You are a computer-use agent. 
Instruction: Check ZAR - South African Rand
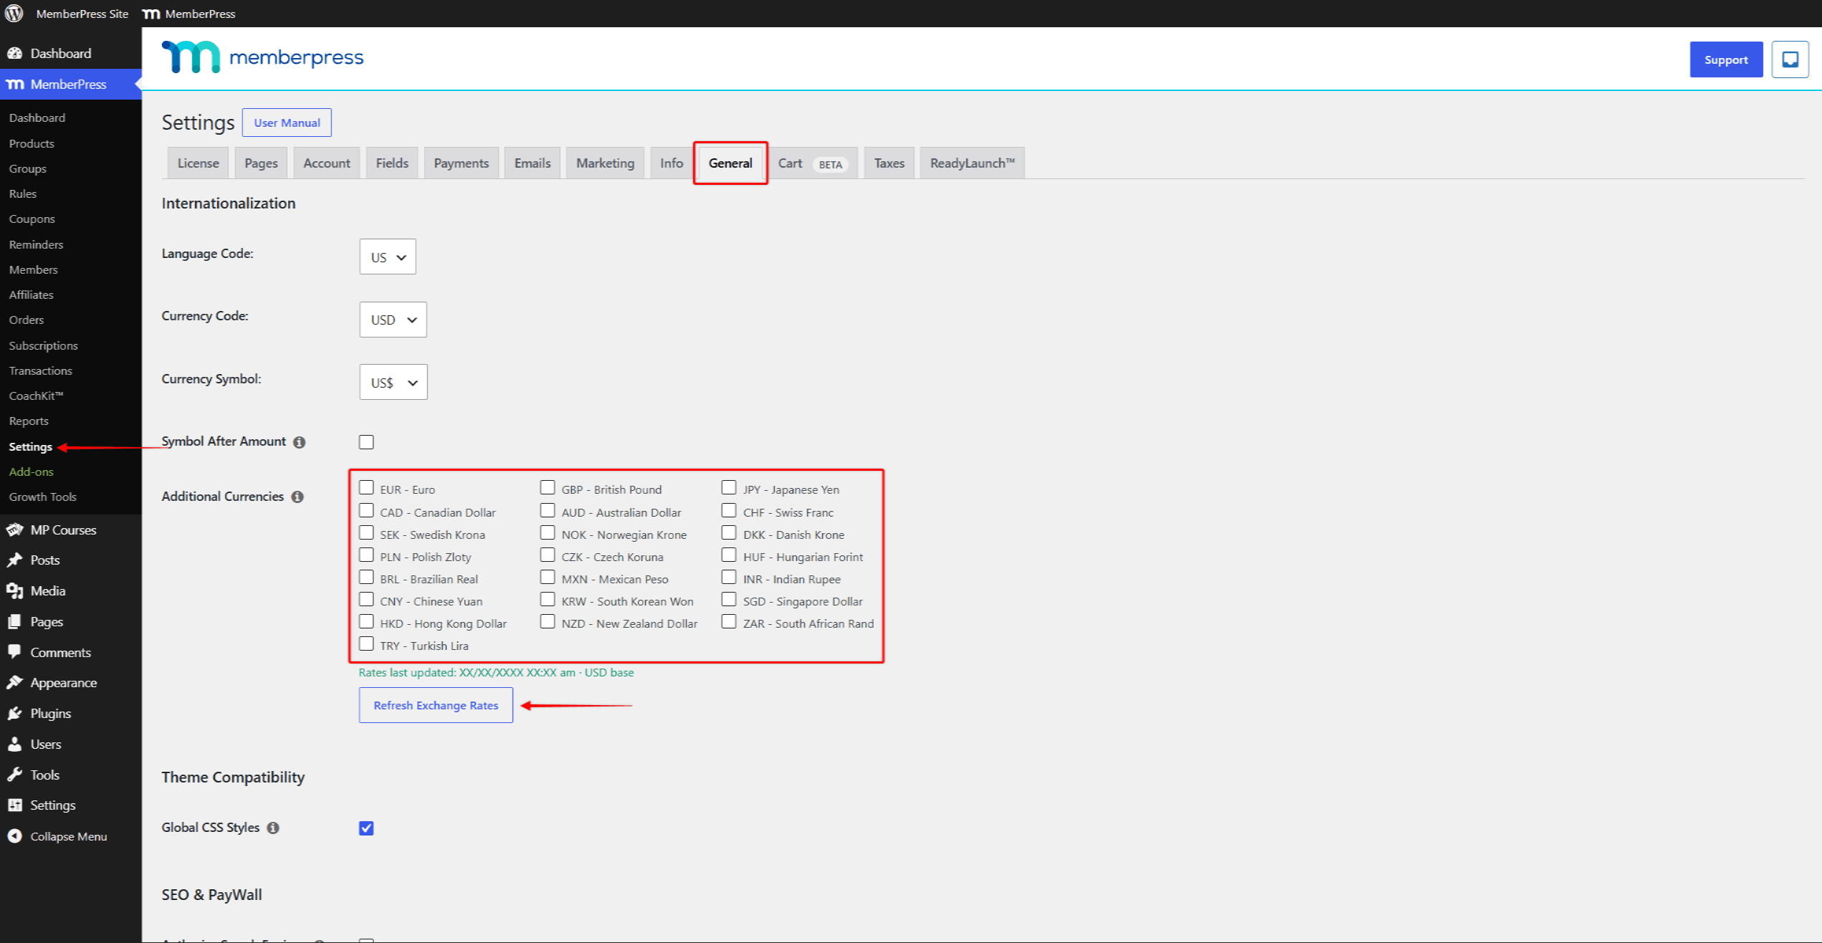point(729,622)
